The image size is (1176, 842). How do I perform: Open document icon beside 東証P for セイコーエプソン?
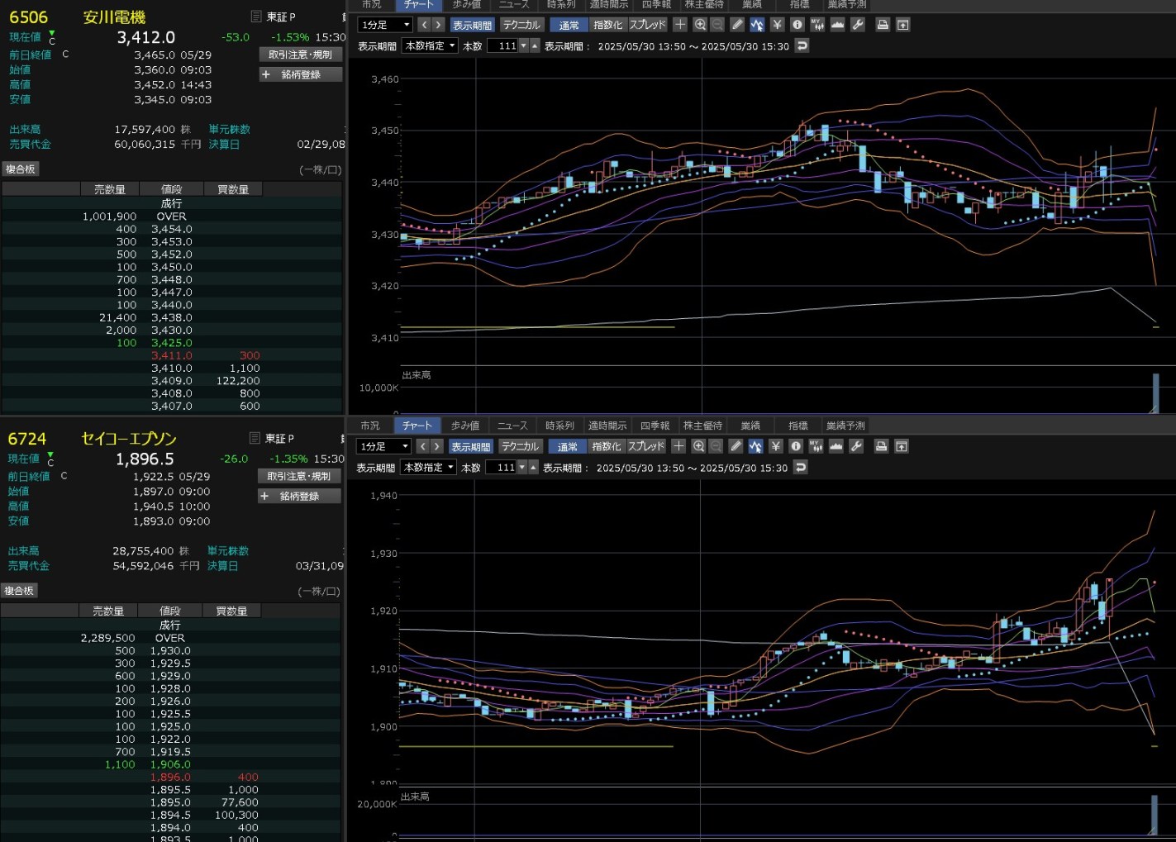pos(255,438)
